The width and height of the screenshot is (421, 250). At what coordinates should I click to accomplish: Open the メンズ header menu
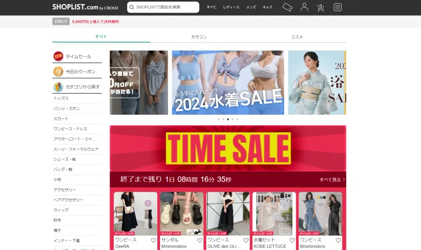pos(251,7)
